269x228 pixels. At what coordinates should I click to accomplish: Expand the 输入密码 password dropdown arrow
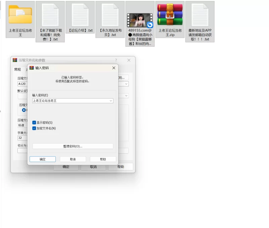click(111, 101)
